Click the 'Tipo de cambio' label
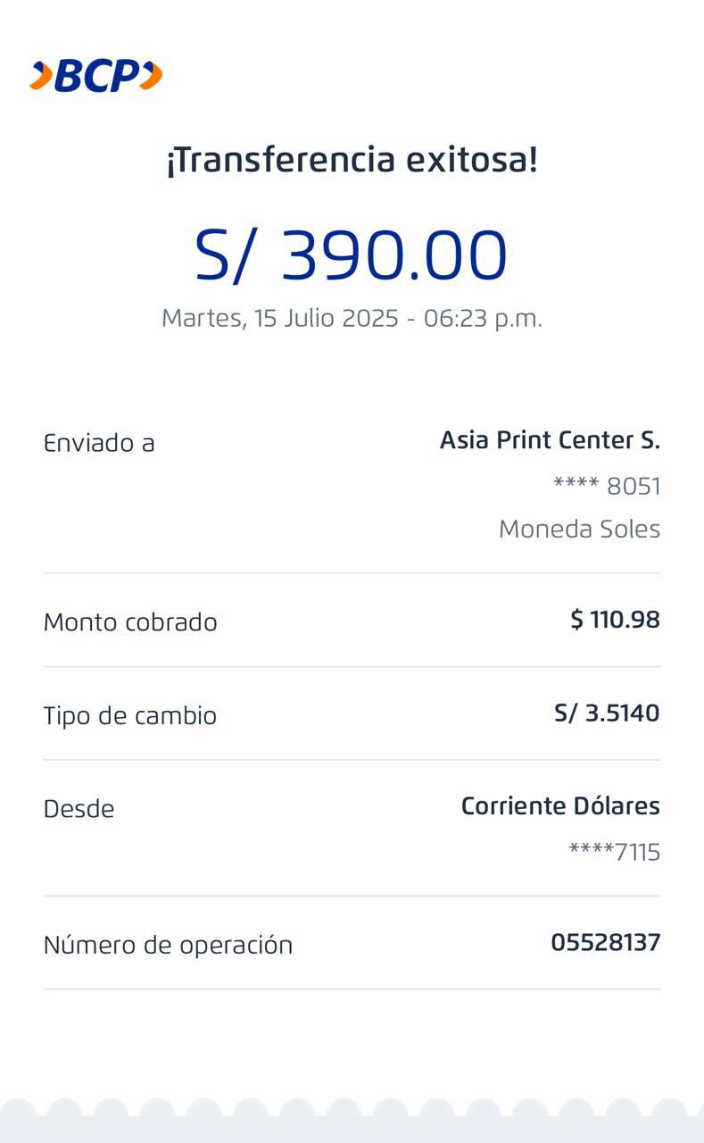704x1143 pixels. (x=130, y=716)
